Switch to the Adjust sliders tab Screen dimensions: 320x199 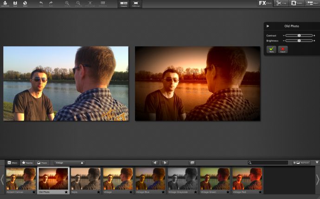tap(312, 3)
